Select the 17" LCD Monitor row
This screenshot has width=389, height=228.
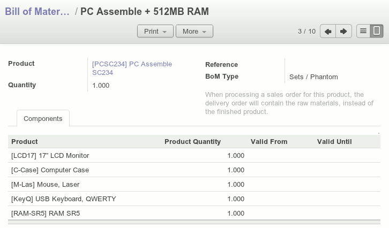tap(50, 156)
